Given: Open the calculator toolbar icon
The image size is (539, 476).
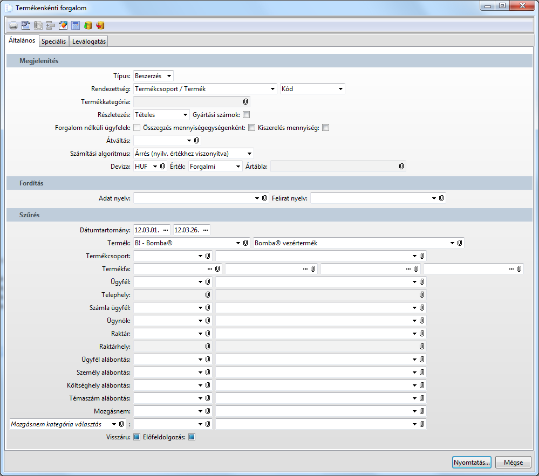Looking at the screenshot, I should pos(76,25).
